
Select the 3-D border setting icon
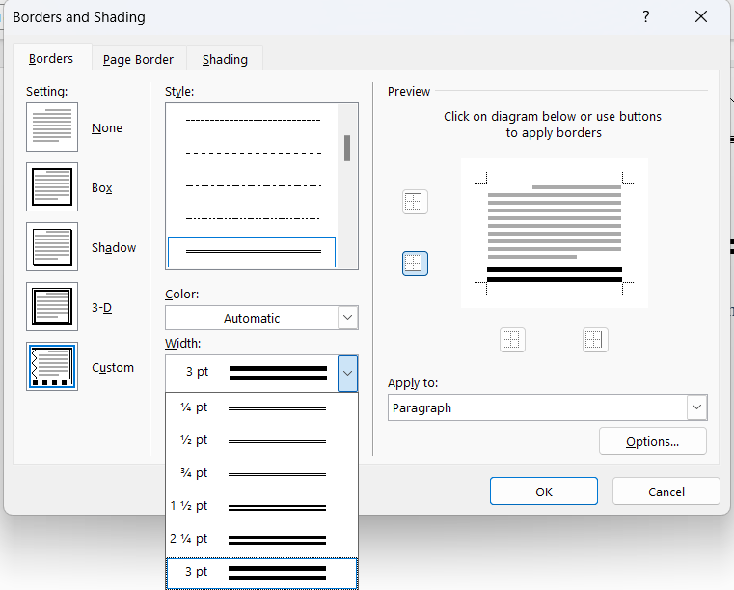point(52,307)
